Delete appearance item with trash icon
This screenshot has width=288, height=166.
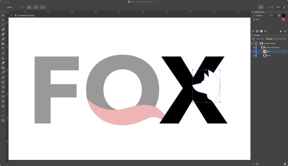click(x=285, y=31)
